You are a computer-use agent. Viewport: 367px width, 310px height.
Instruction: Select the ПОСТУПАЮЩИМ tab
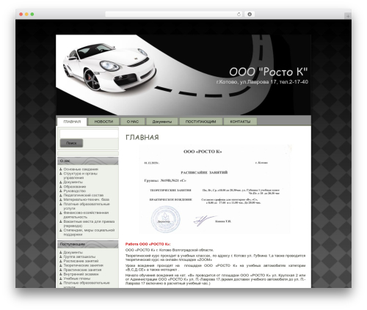(x=200, y=122)
